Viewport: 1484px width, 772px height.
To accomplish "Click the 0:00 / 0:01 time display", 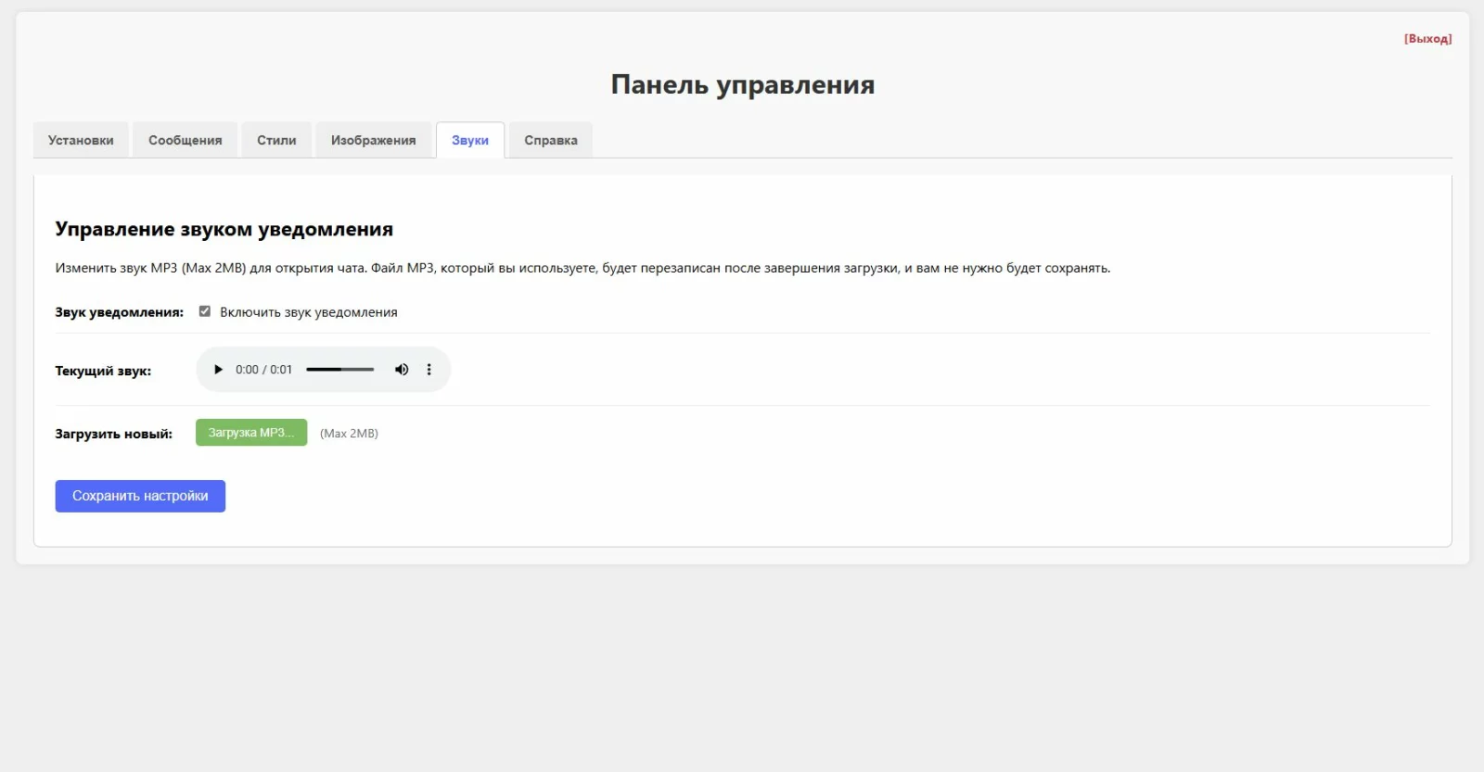I will tap(263, 370).
